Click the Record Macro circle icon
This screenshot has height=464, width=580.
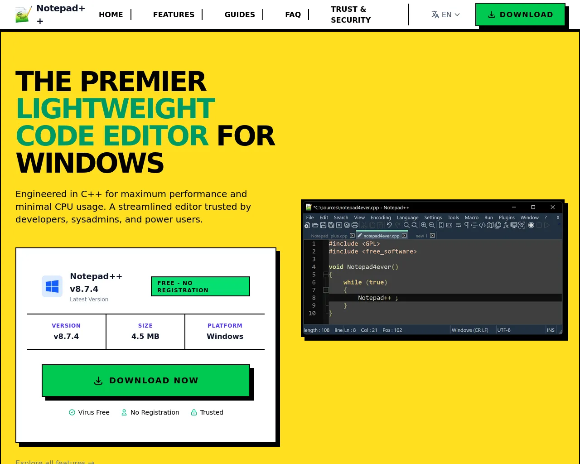click(531, 225)
